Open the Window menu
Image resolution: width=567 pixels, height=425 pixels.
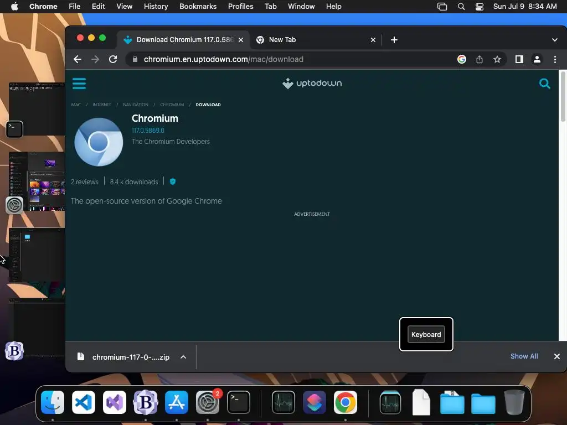point(301,7)
